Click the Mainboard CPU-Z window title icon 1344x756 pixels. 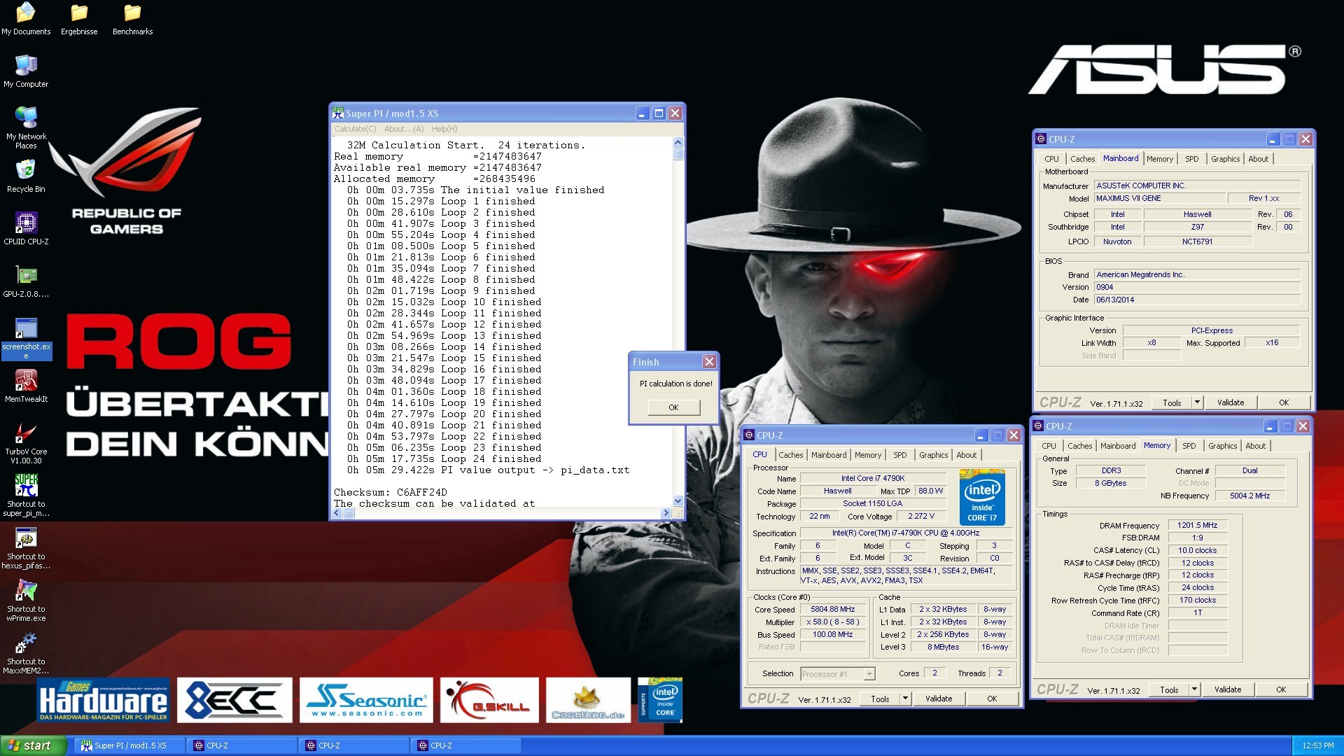(1041, 139)
